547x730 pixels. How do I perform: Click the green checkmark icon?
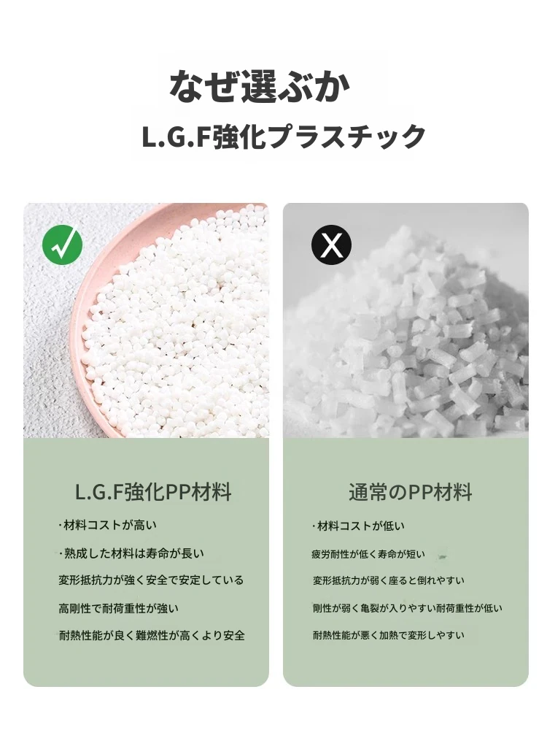62,245
